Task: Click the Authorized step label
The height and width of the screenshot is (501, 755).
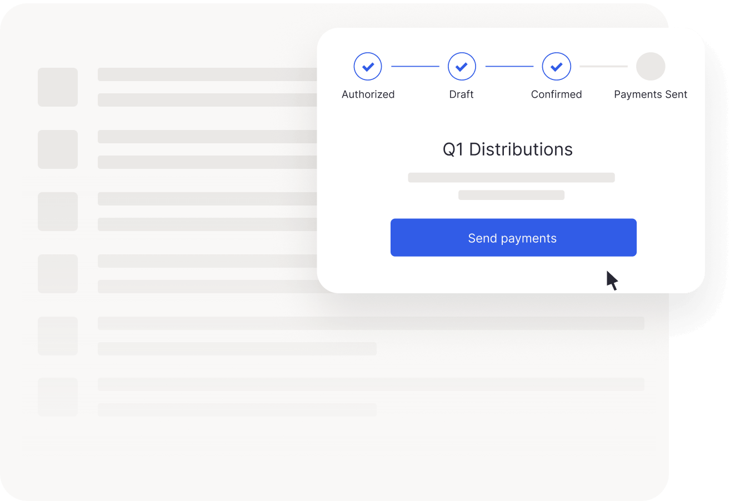Action: (368, 94)
